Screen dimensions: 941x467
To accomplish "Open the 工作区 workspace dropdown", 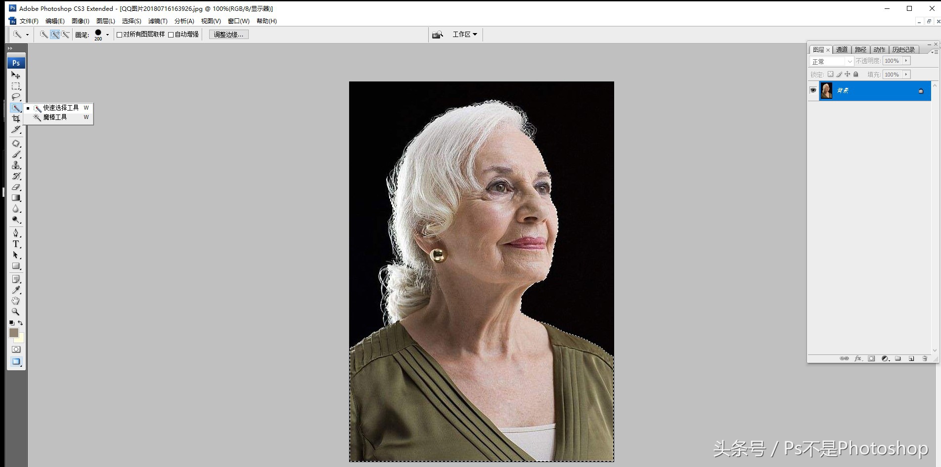I will click(465, 35).
